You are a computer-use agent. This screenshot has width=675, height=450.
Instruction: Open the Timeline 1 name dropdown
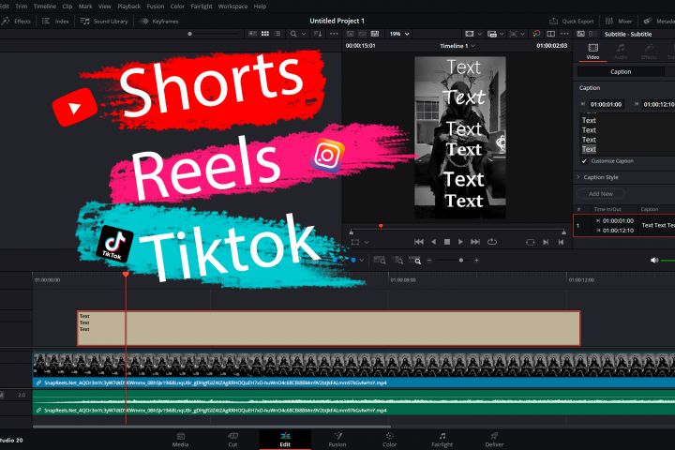(x=457, y=46)
